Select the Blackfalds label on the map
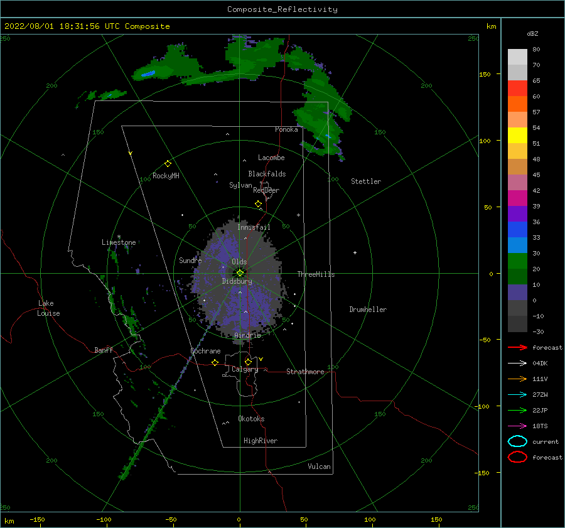This screenshot has height=528, width=565. pyautogui.click(x=267, y=174)
